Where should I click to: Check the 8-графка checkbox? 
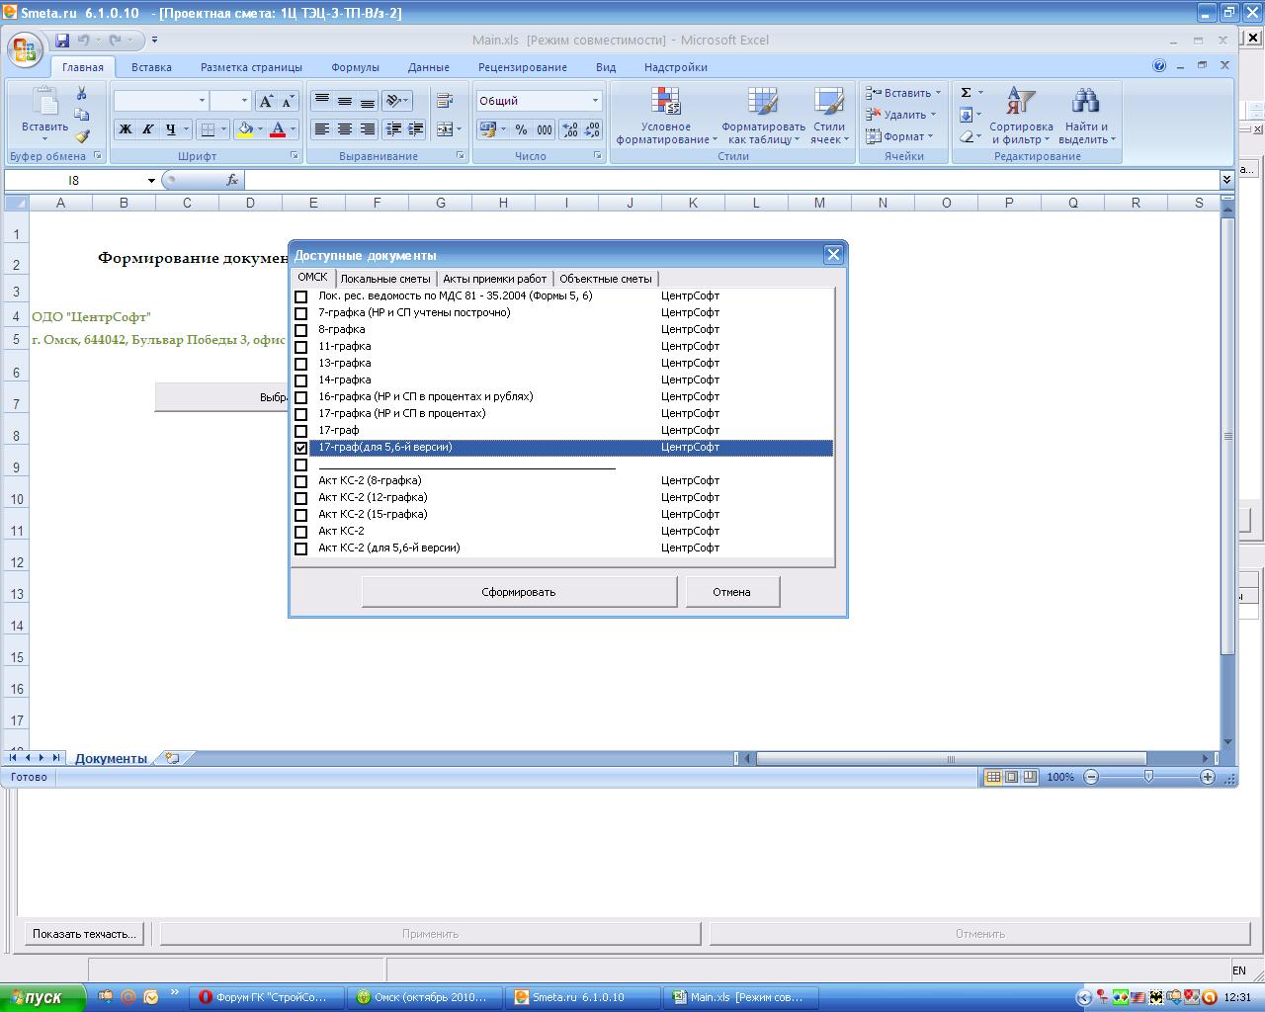click(x=301, y=330)
